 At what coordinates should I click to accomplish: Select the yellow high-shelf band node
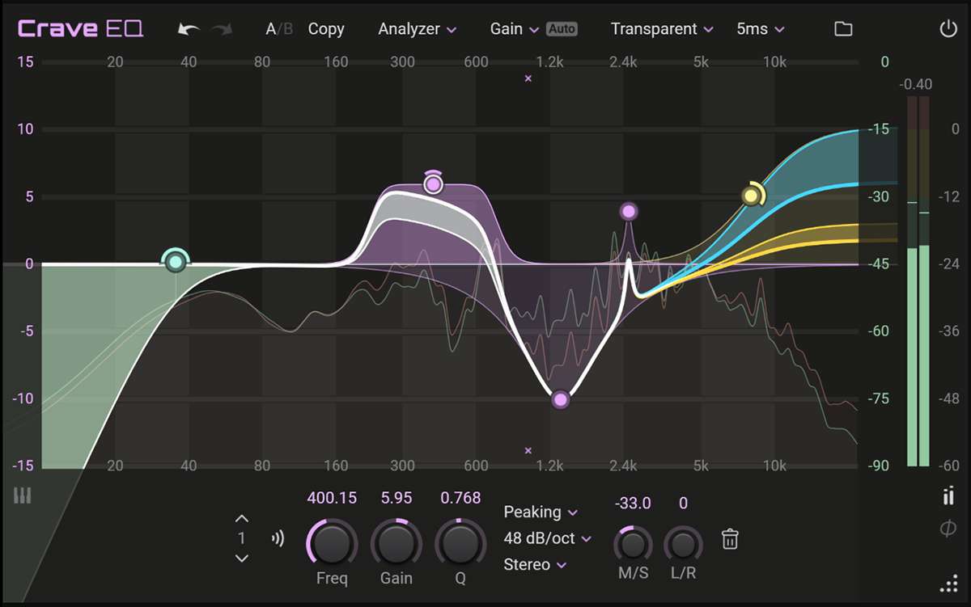click(752, 196)
